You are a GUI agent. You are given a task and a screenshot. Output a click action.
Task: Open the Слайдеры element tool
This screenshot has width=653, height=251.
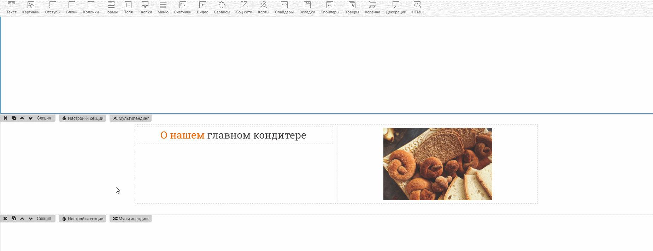[284, 8]
